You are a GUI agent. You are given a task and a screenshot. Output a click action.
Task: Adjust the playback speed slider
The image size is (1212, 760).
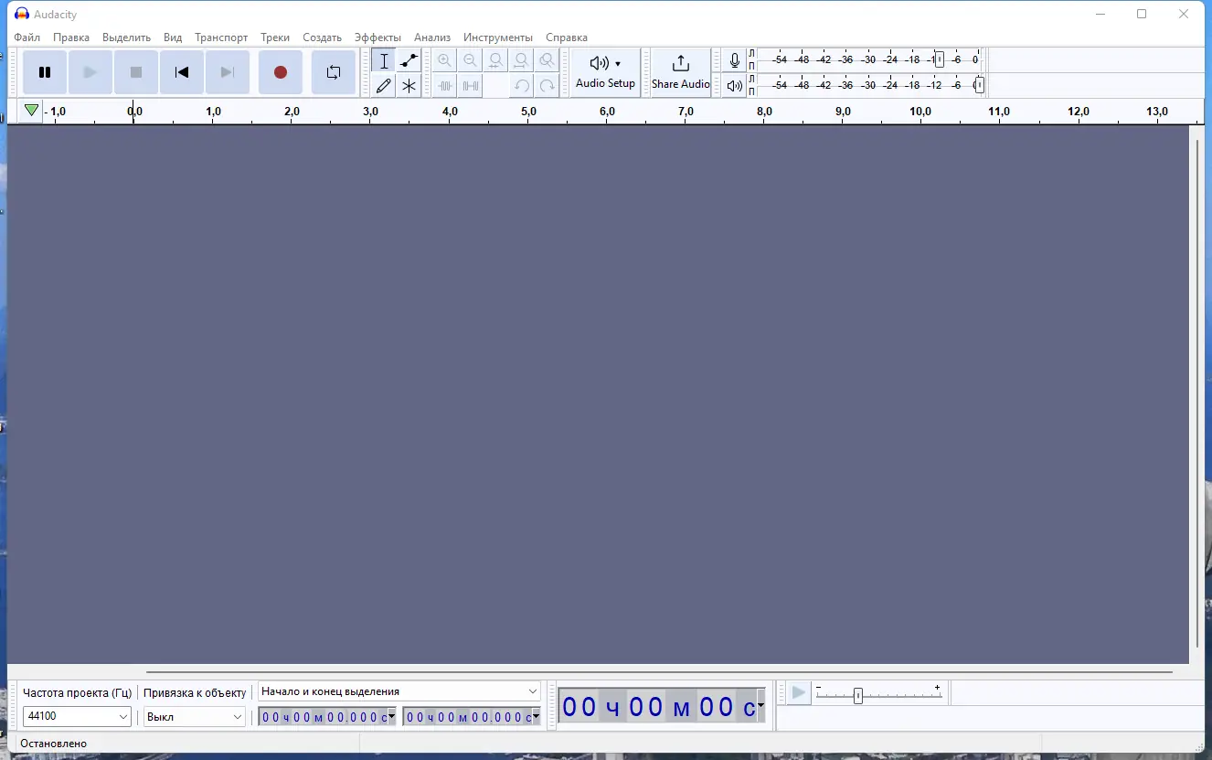coord(859,694)
